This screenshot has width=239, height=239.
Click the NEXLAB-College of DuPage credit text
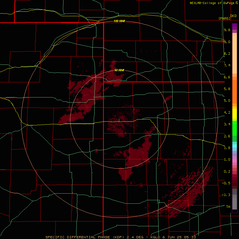click(212, 3)
